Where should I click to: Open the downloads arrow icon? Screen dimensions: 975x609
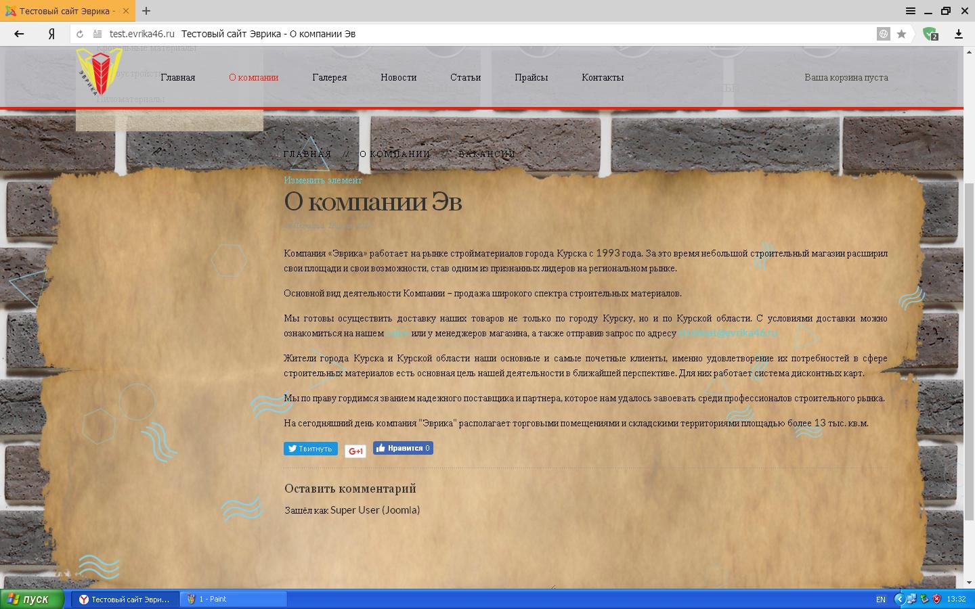pos(958,34)
